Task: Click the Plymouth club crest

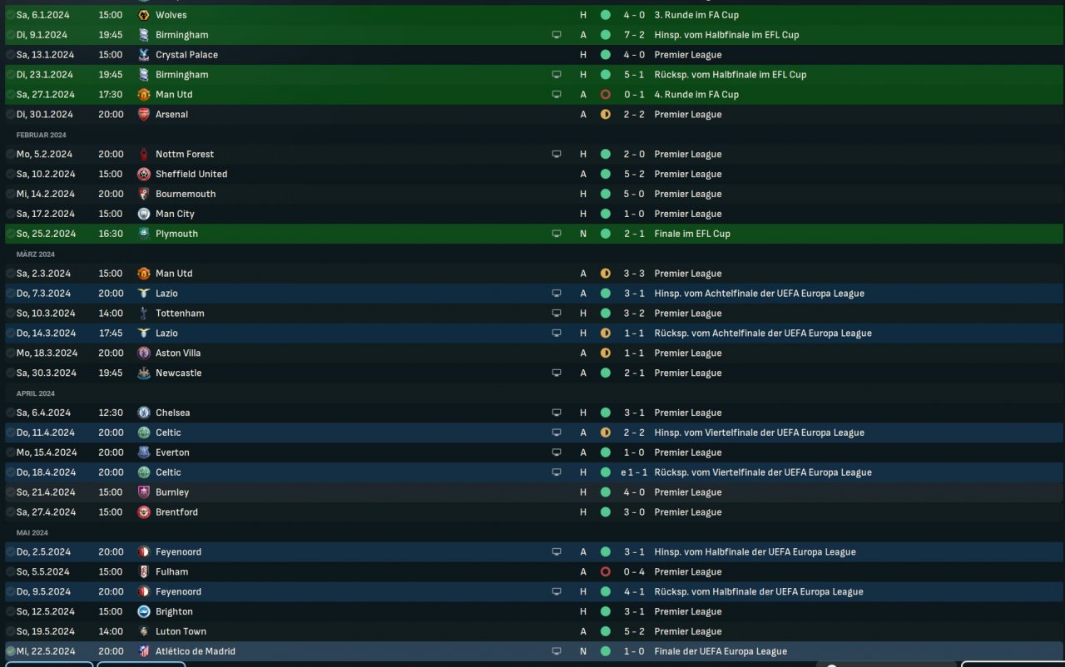Action: tap(144, 234)
